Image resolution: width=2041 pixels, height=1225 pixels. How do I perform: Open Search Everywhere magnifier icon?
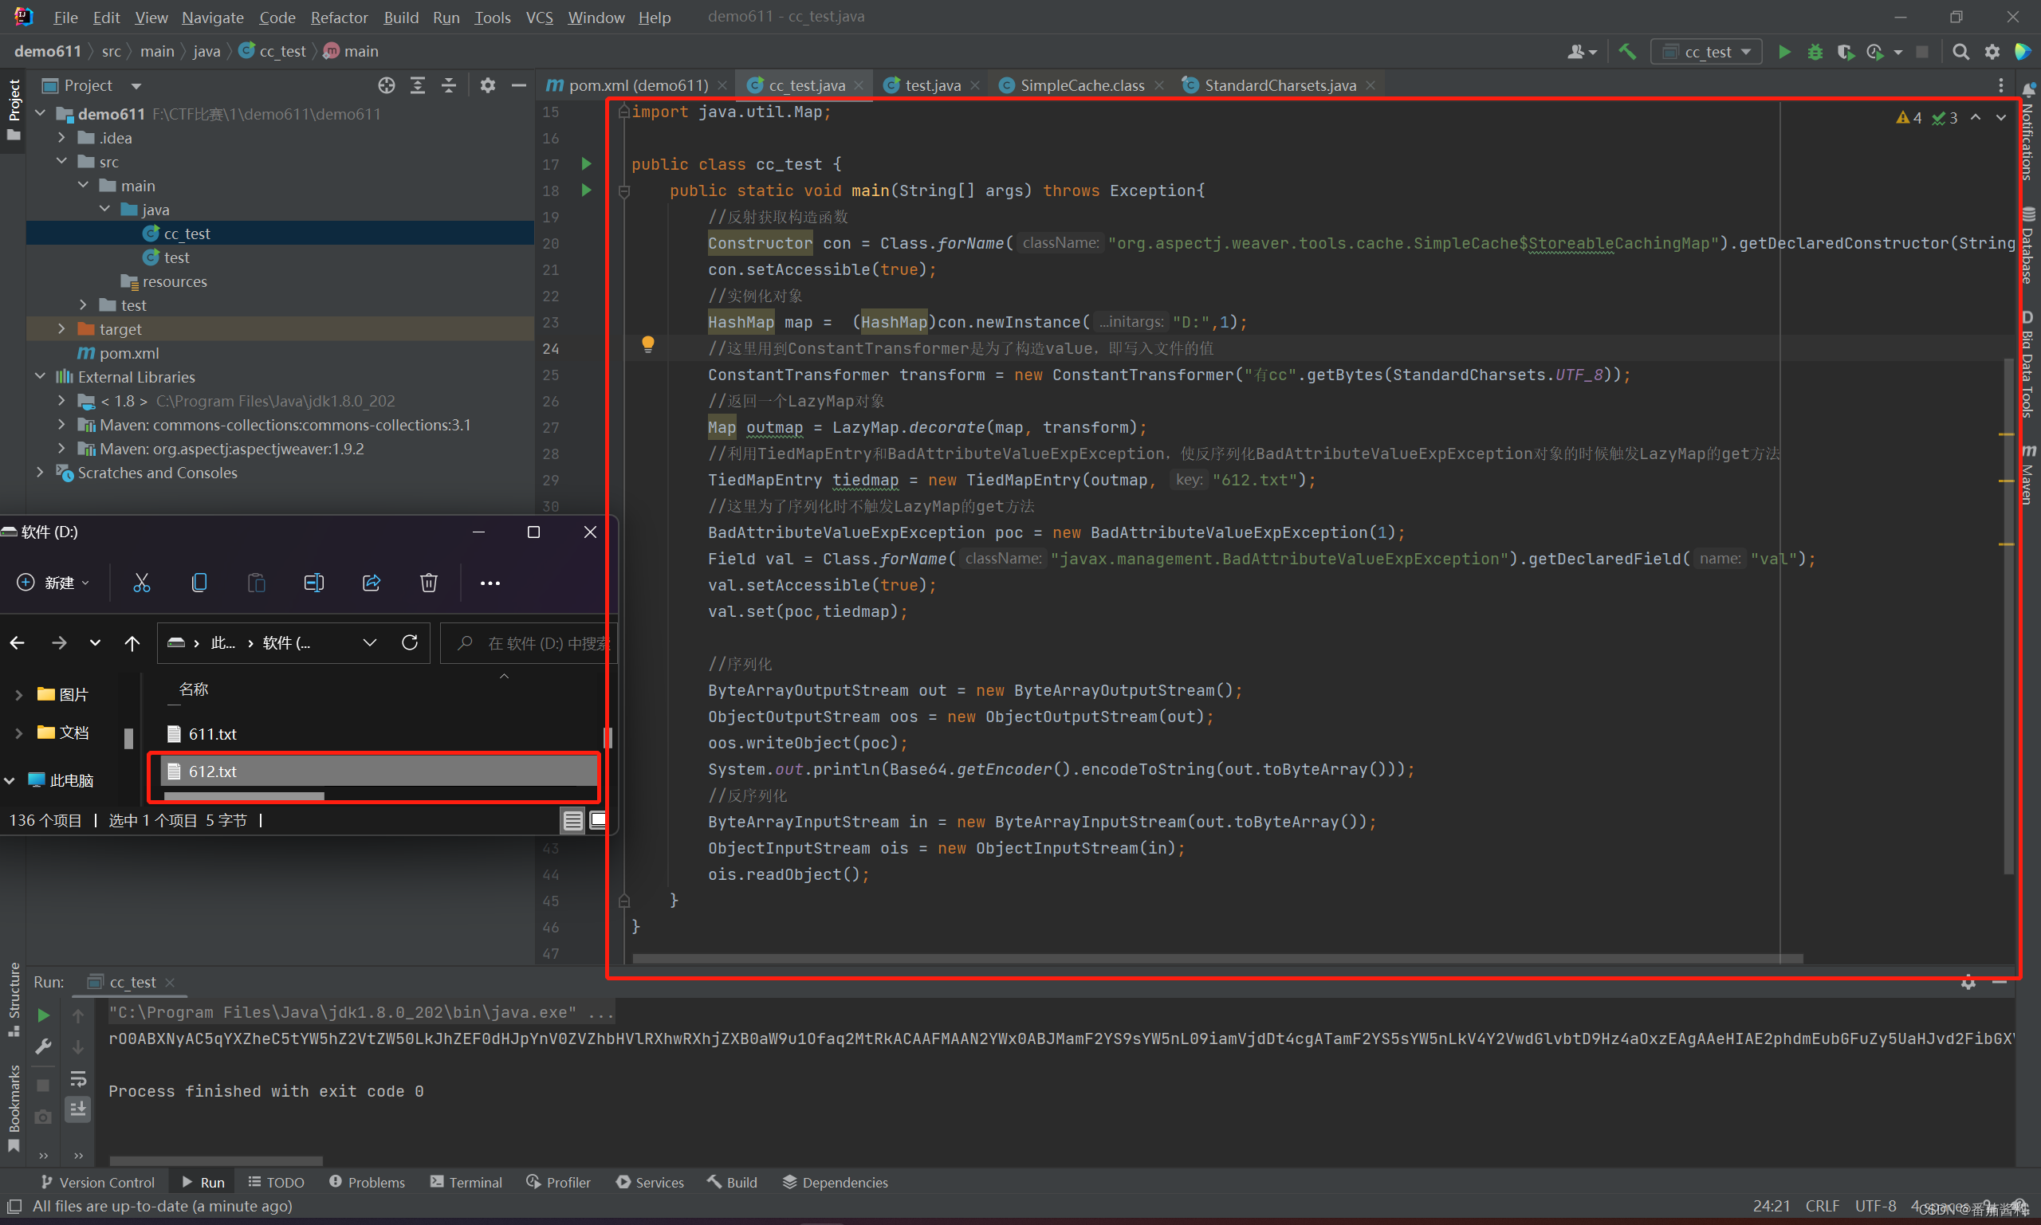click(1961, 52)
